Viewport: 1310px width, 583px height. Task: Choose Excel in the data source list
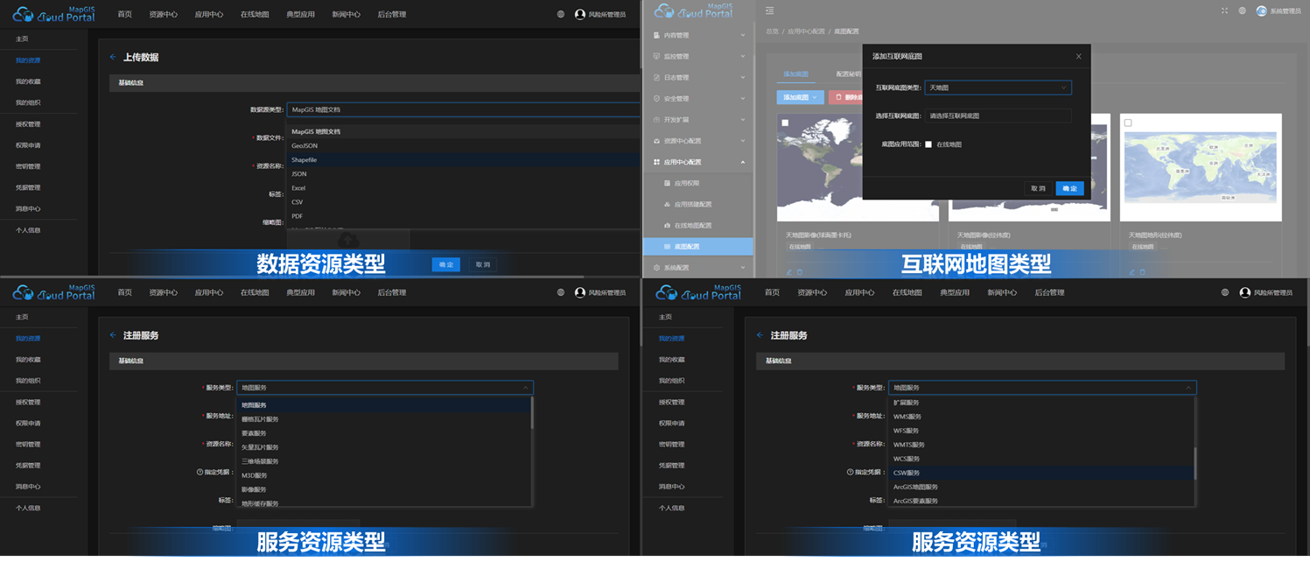tap(464, 188)
